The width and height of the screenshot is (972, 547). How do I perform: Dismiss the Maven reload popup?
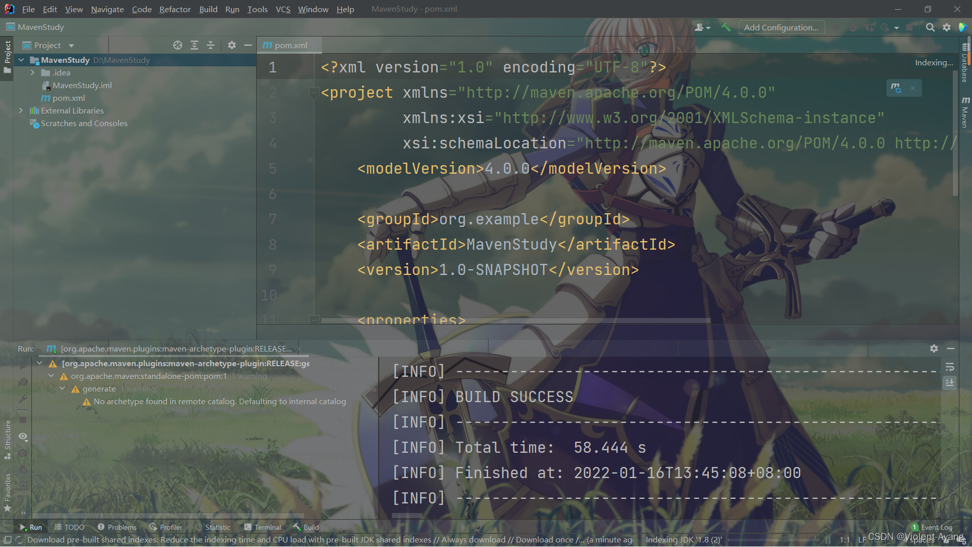pos(913,88)
